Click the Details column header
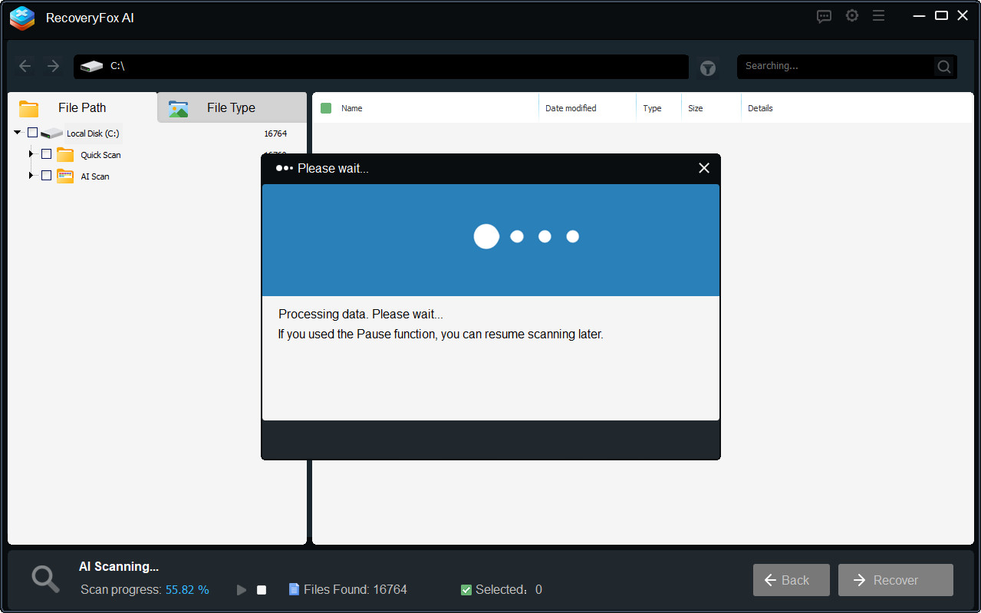The height and width of the screenshot is (613, 981). [760, 108]
